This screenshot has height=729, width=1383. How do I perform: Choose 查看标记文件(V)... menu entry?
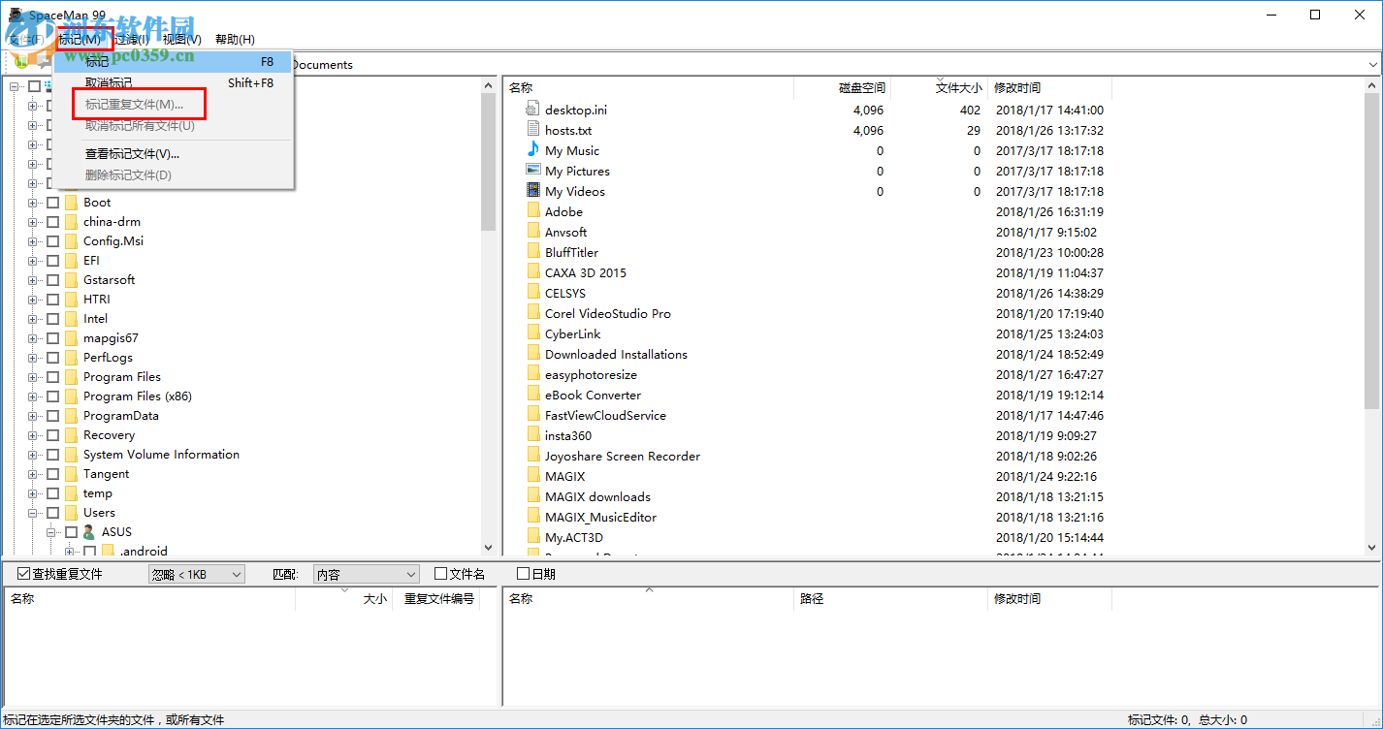pyautogui.click(x=132, y=153)
